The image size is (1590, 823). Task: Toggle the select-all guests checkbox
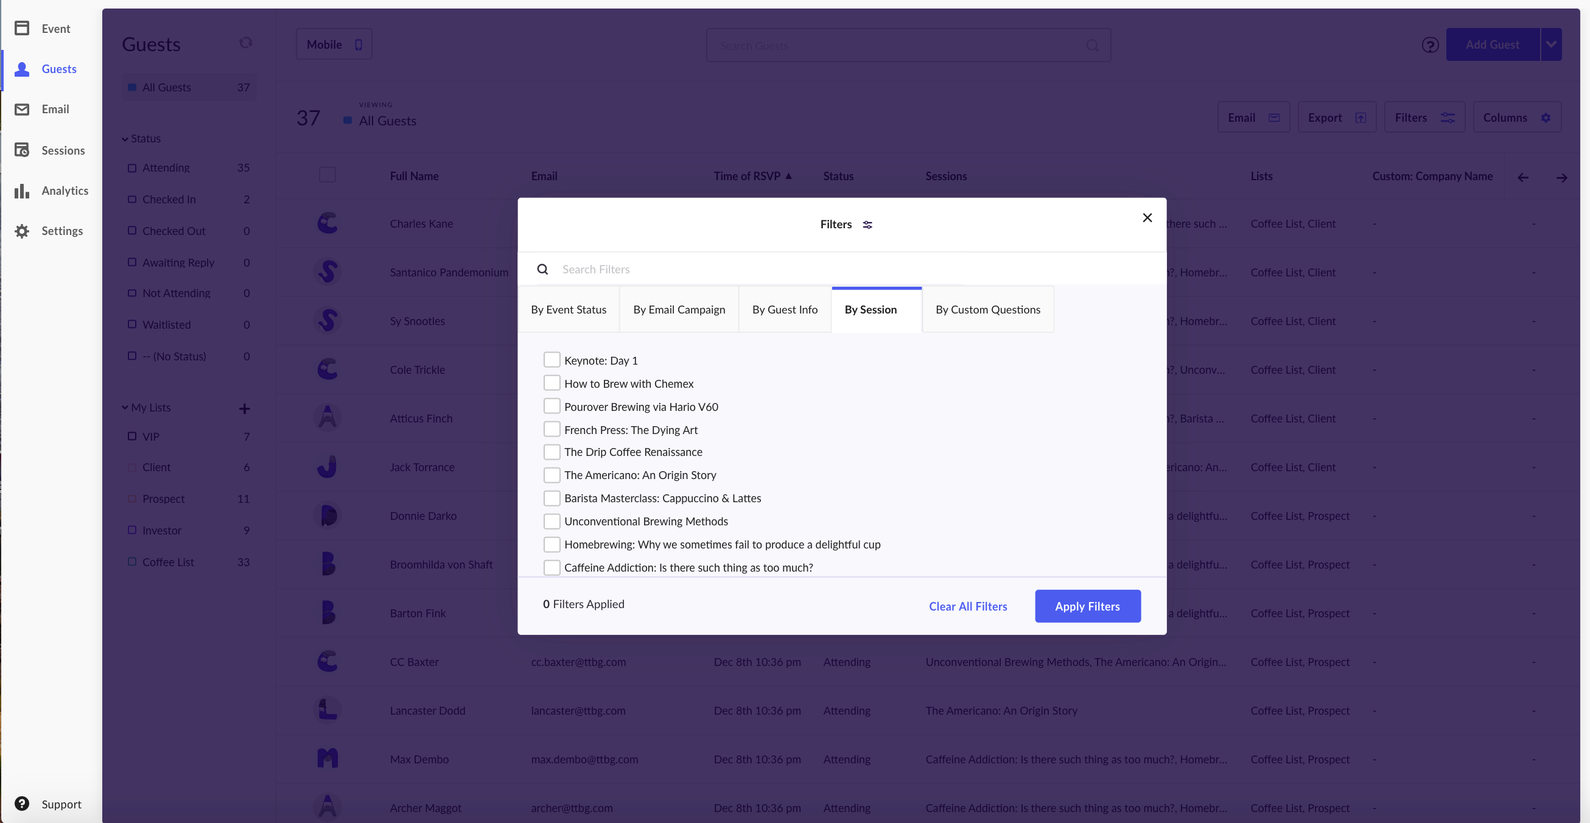pyautogui.click(x=327, y=175)
